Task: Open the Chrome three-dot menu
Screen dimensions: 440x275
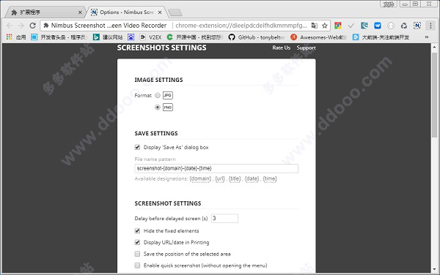Action: point(430,26)
